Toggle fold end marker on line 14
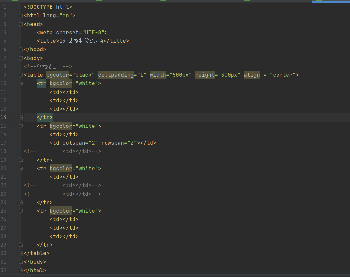This screenshot has width=350, height=277. 21,117
